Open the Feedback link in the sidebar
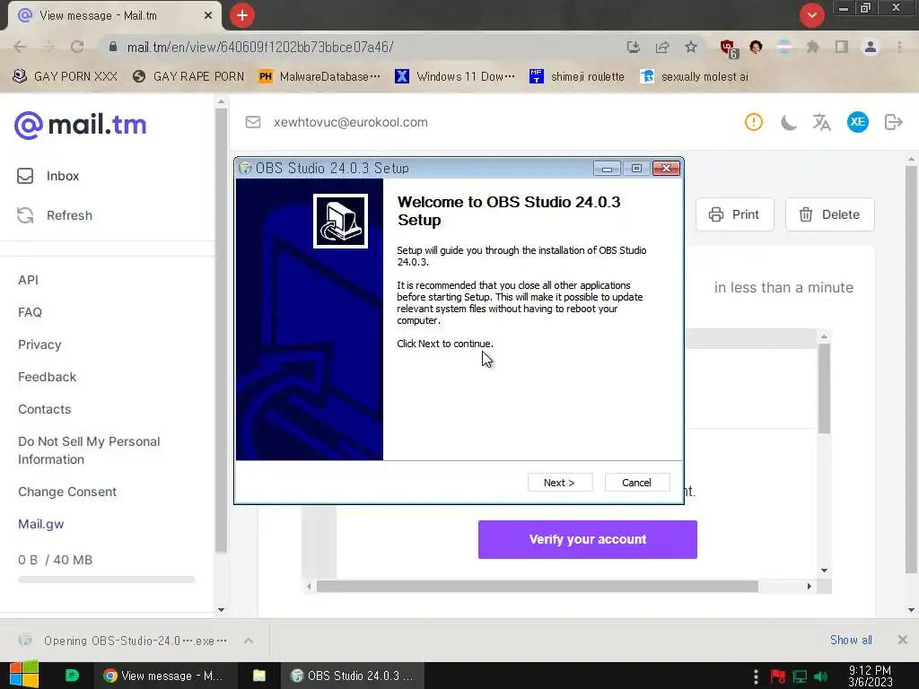This screenshot has width=919, height=689. tap(47, 377)
